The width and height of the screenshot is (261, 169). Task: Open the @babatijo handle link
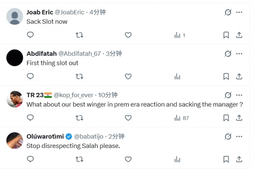[90, 136]
